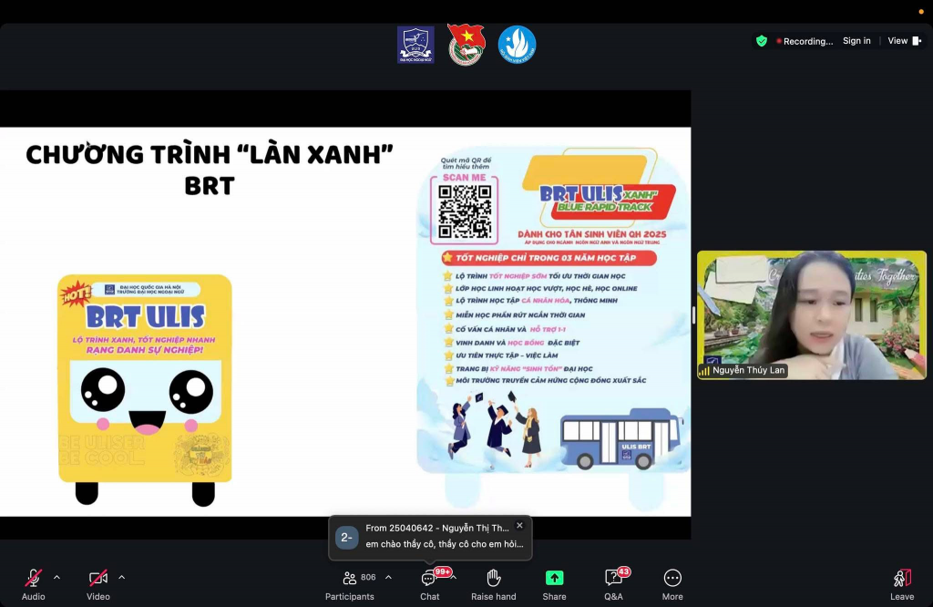
Task: Click the ULIS university crest logo
Action: click(415, 45)
